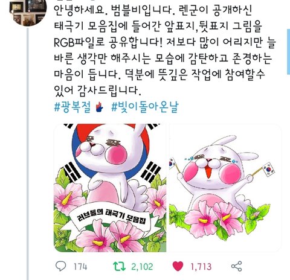Open the #빛이돌아온날 hashtag
Viewport: 290px width, 280px height.
pyautogui.click(x=145, y=107)
